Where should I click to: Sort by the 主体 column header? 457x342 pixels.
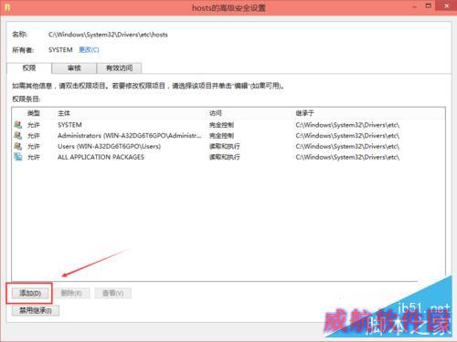coord(64,113)
